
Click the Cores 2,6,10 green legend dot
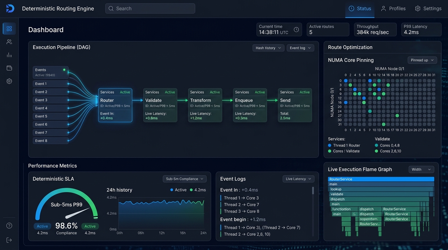377,151
